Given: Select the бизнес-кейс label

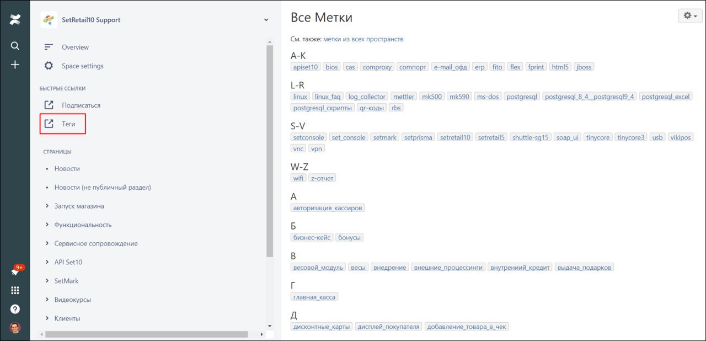Looking at the screenshot, I should (312, 238).
